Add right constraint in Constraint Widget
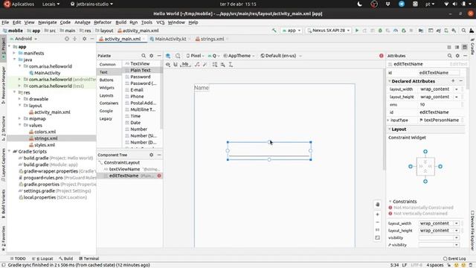The width and height of the screenshot is (476, 268). [440, 167]
